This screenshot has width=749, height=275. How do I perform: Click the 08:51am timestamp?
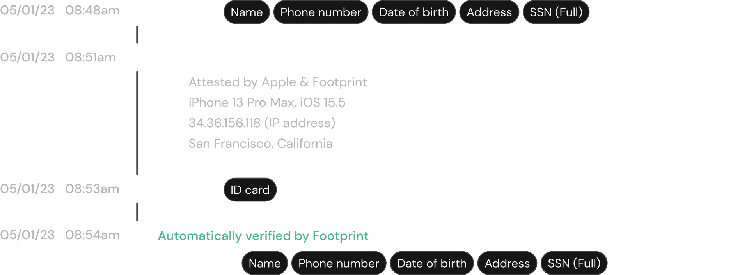(x=91, y=58)
